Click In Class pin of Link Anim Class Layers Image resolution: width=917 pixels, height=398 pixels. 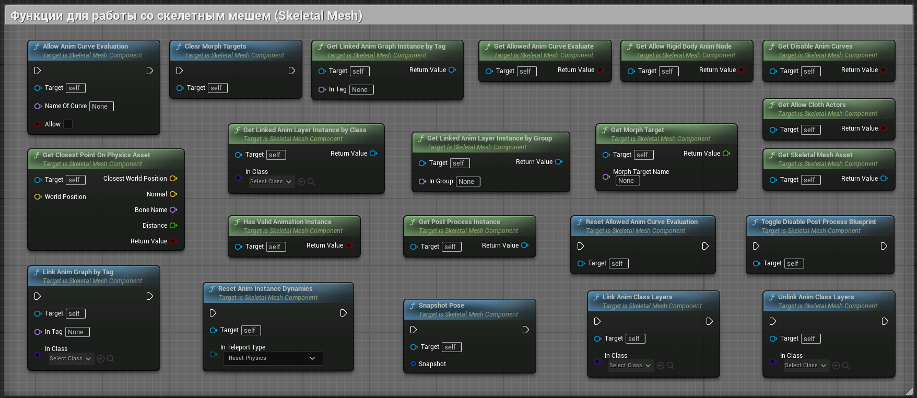[x=597, y=361]
